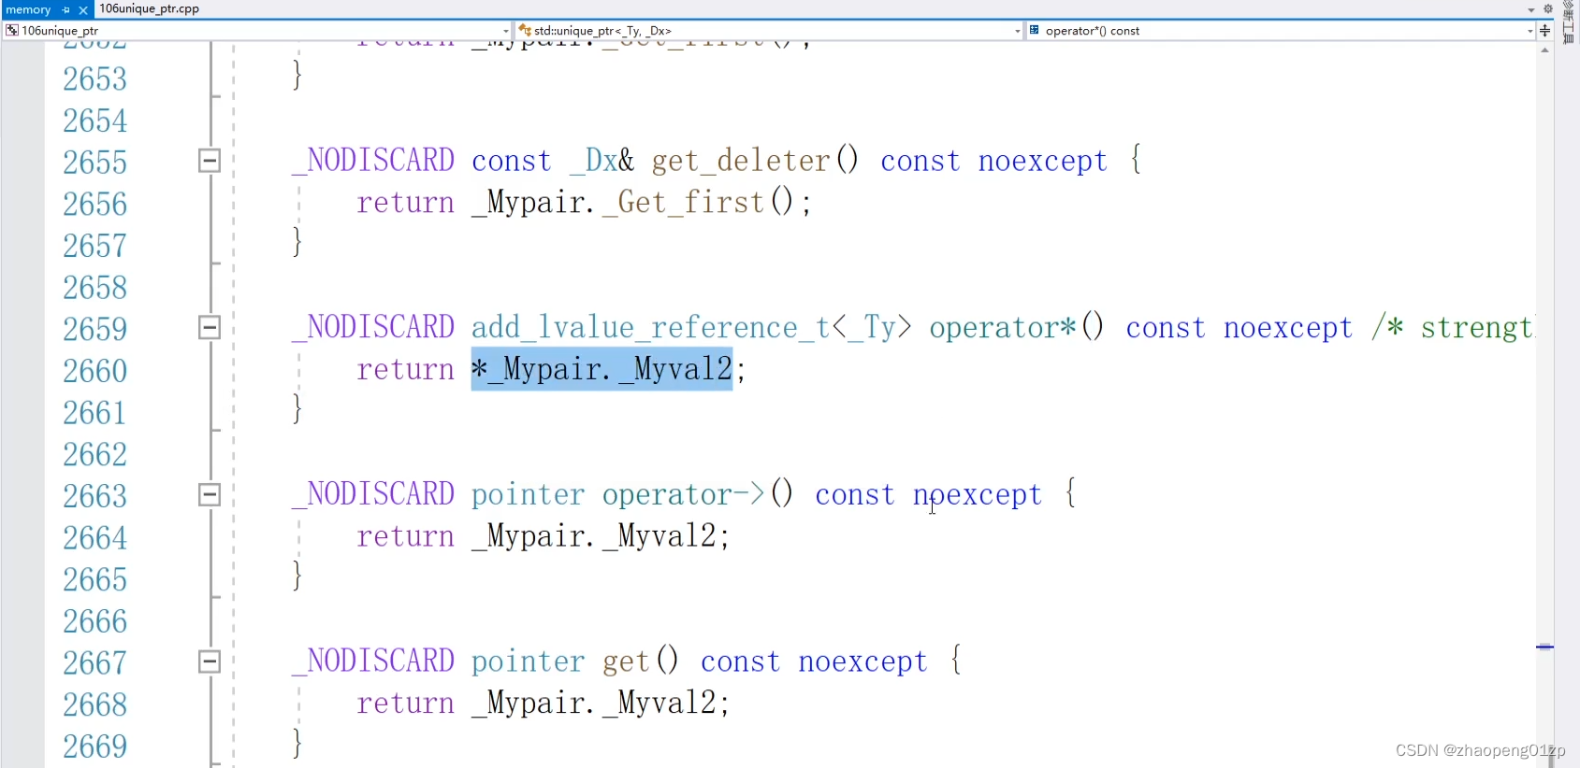Image resolution: width=1580 pixels, height=768 pixels.
Task: Click the highlighted *_Mypair._Myval2 selection
Action: 602,369
